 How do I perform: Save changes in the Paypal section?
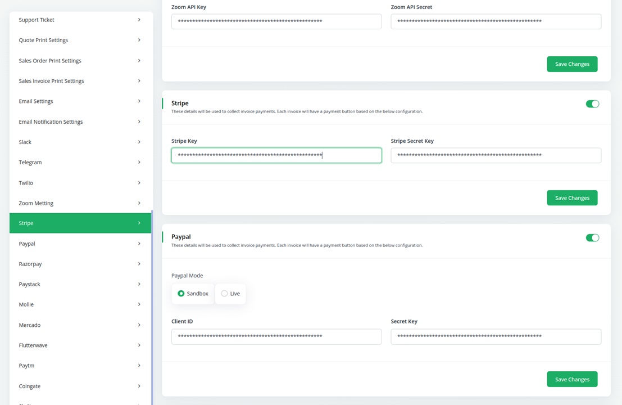pyautogui.click(x=572, y=379)
